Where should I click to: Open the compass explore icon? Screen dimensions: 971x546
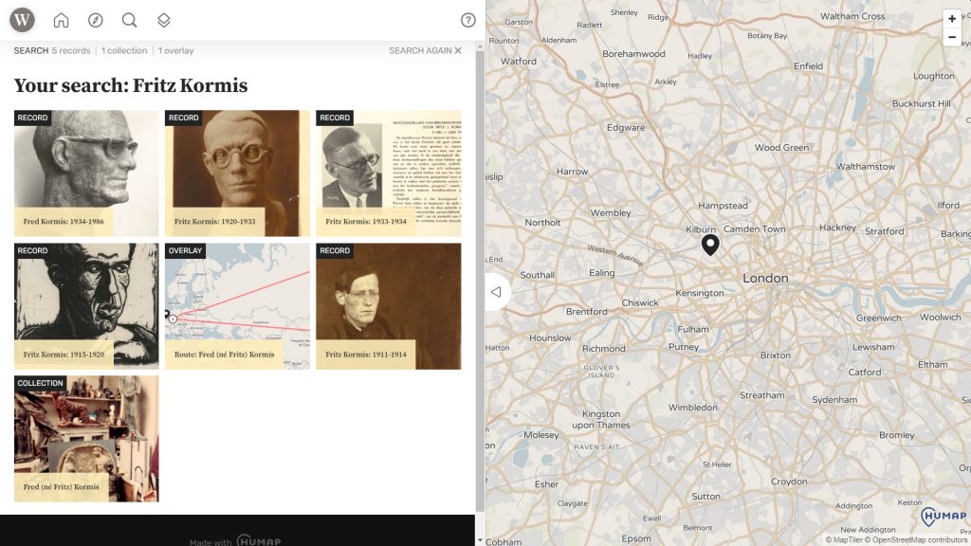click(95, 20)
